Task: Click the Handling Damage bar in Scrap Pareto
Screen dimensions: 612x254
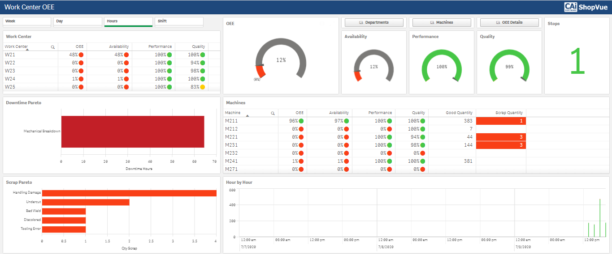Action: (129, 193)
